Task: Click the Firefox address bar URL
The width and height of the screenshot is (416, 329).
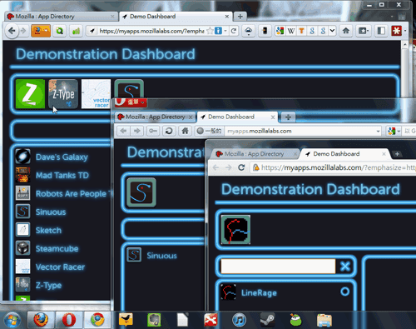Action: 151,31
